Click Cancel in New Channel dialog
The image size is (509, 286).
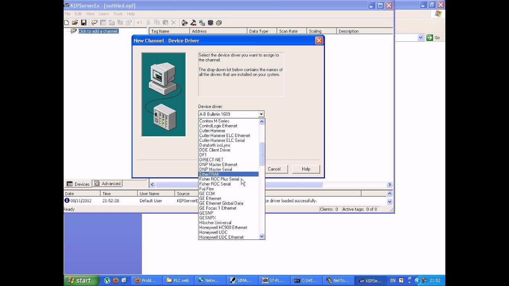(x=274, y=169)
